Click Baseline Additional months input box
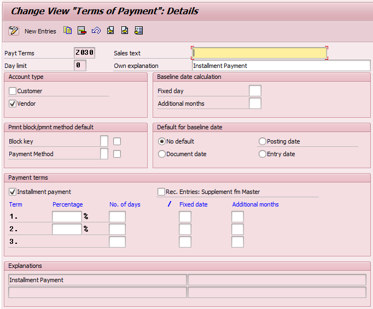The height and width of the screenshot is (309, 373). [255, 104]
